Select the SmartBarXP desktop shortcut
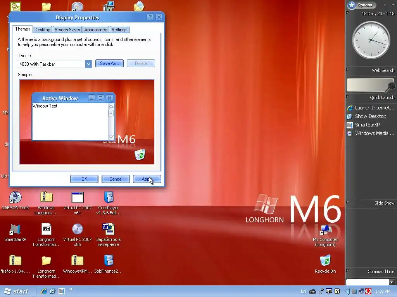The height and width of the screenshot is (297, 397). [15, 232]
